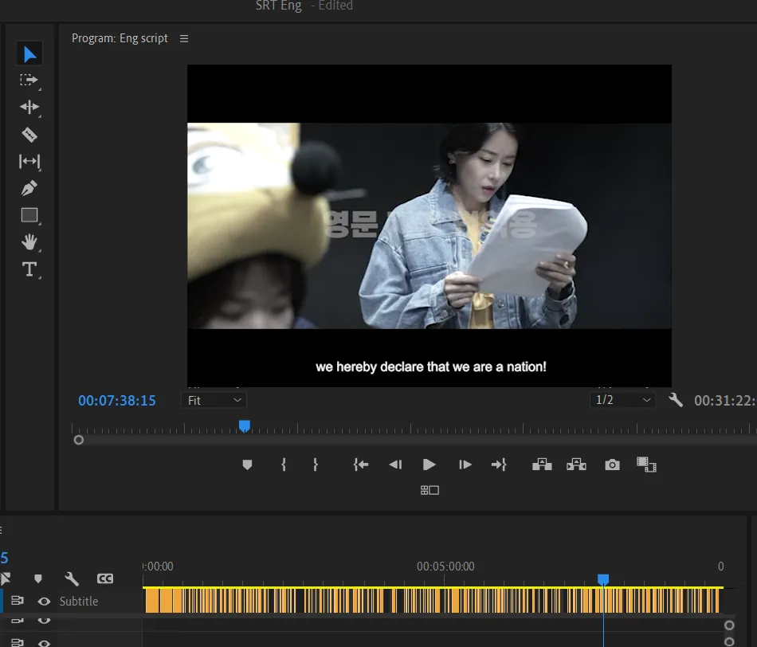Select the Hand tool
This screenshot has height=647, width=757.
point(29,241)
